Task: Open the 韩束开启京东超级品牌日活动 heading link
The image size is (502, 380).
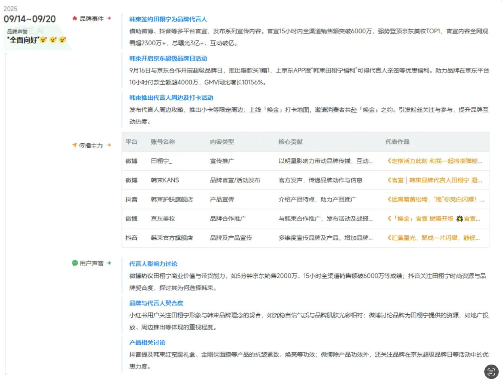Action: (x=168, y=58)
